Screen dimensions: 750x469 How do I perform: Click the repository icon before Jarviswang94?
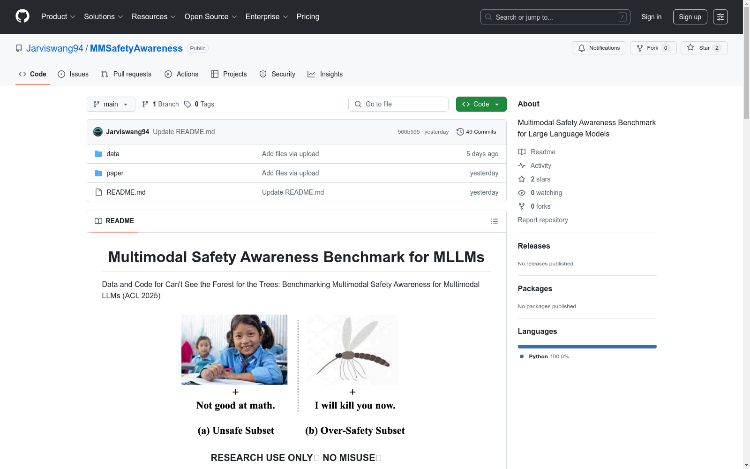[19, 48]
